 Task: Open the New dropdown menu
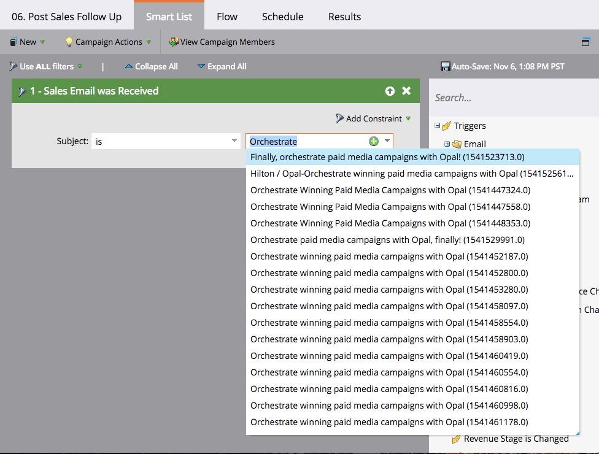[28, 42]
